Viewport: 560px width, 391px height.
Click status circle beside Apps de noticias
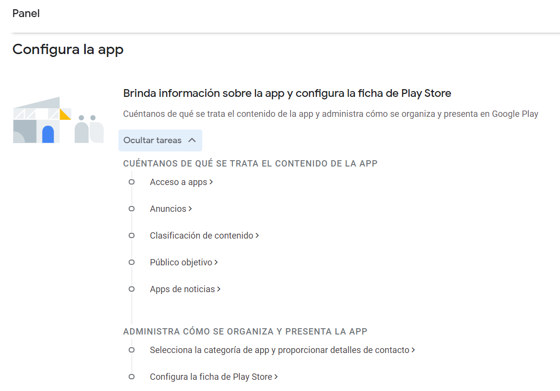[x=132, y=289]
